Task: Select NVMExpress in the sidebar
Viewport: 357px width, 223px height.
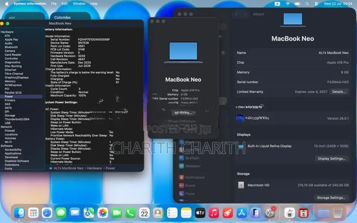Action: pos(13,85)
